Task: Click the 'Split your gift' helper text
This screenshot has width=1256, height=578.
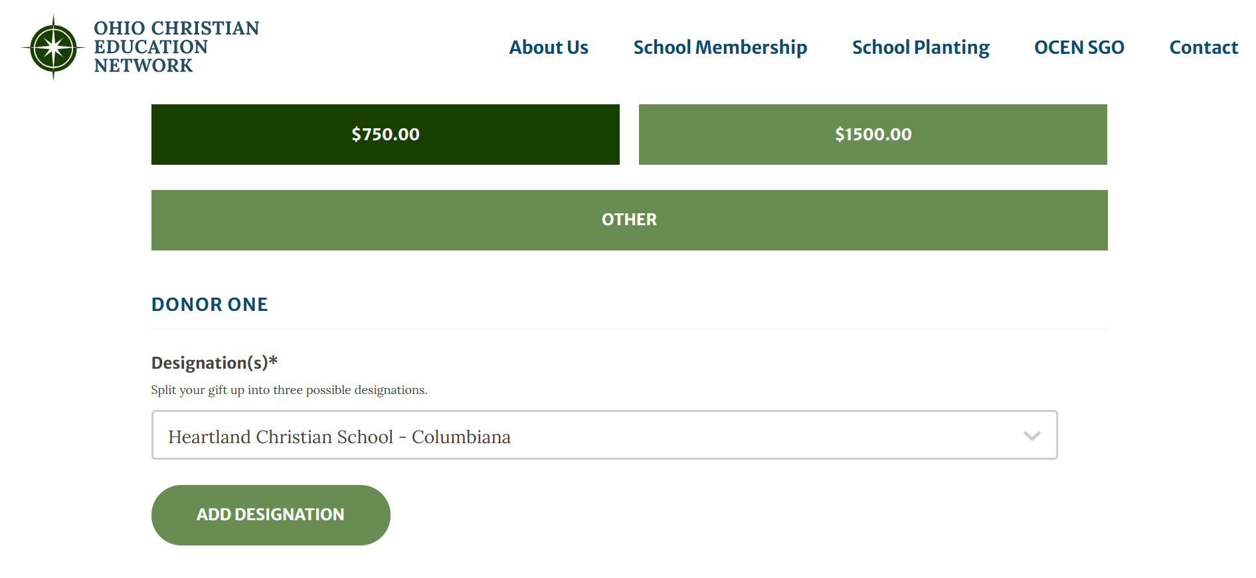Action: [x=289, y=390]
